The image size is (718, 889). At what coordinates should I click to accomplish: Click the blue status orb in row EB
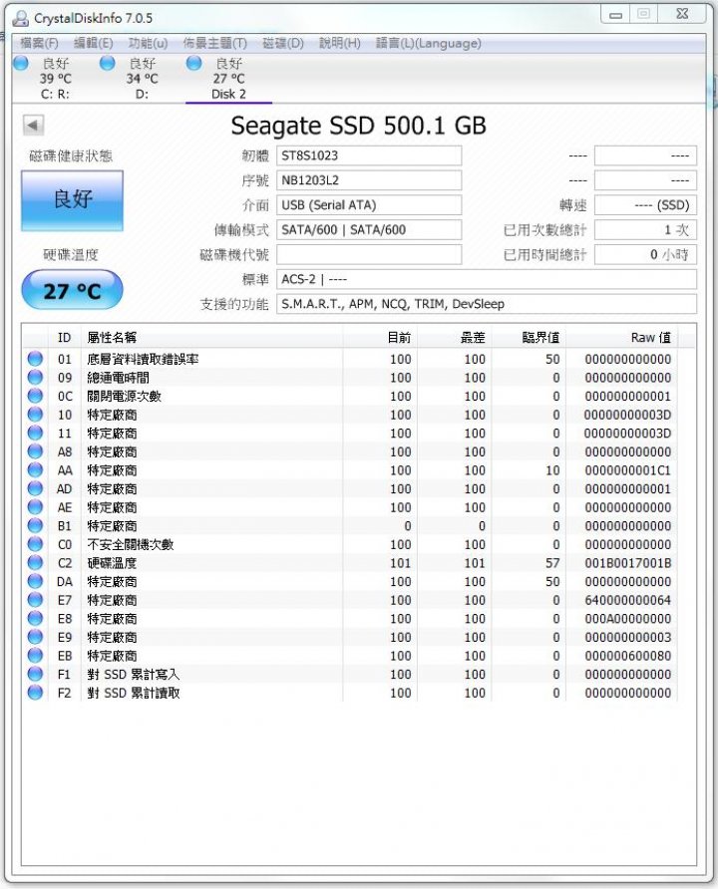[35, 656]
